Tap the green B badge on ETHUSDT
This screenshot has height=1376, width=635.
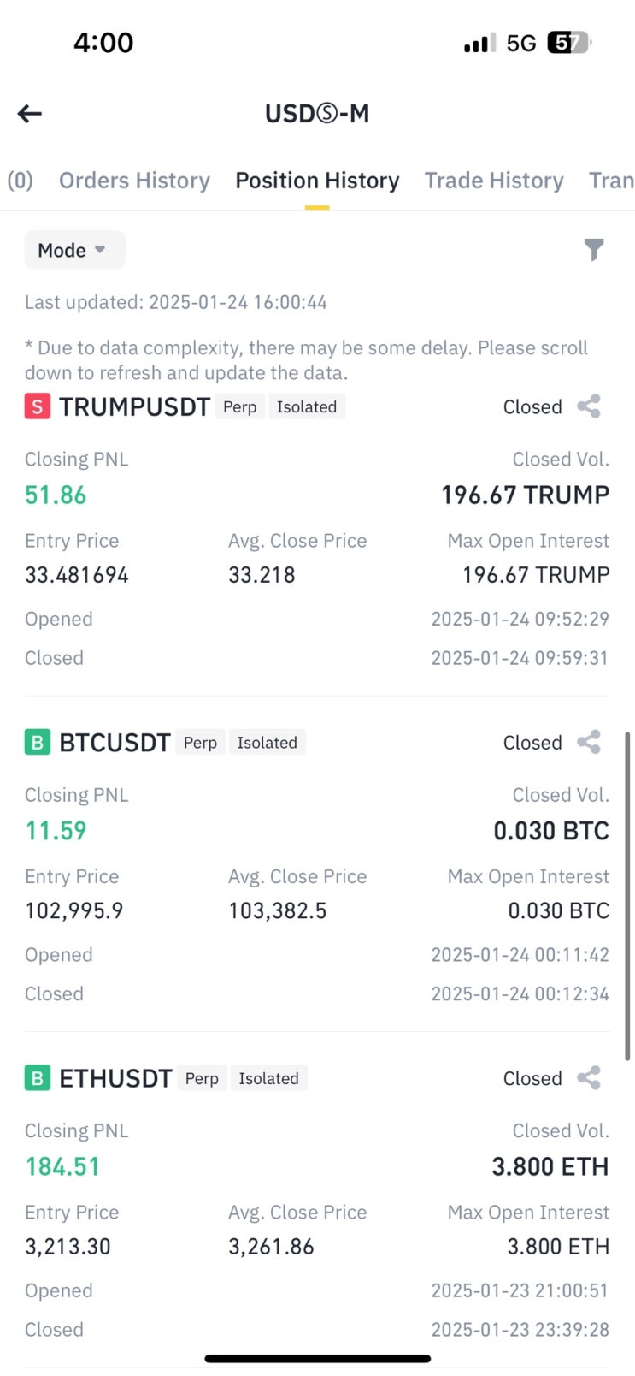37,1077
